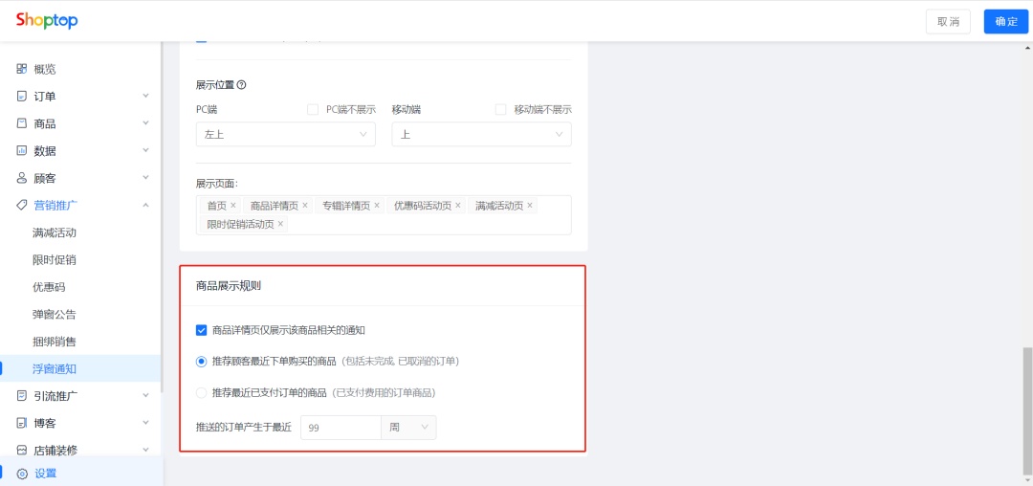Viewport: 1033px width, 486px height.
Task: Go to 弹窗公告 in the sidebar
Action: coord(54,314)
